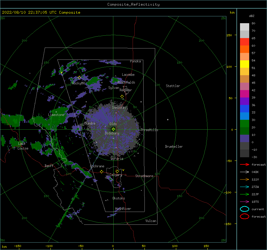
Task: Click the Okotoks town label
Action: (x=119, y=198)
